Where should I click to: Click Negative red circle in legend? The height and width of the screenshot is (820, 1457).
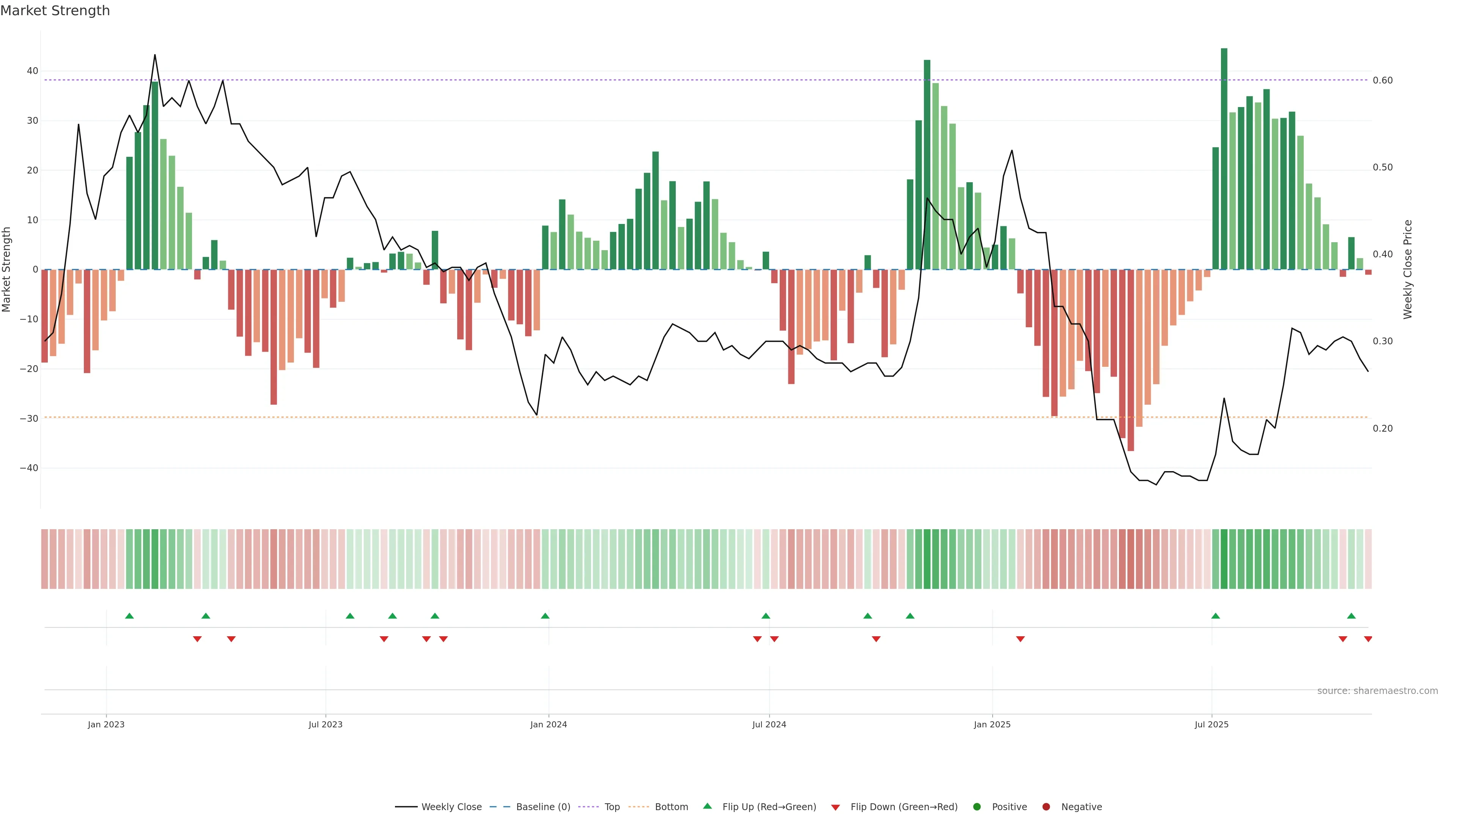click(x=1046, y=807)
